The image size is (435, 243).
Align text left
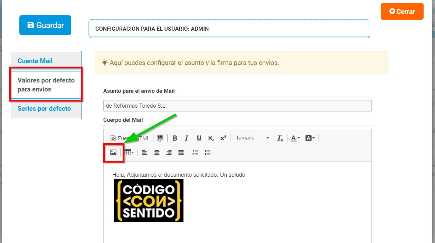pos(145,152)
